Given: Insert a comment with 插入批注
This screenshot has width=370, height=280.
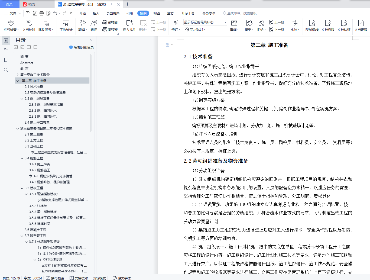Looking at the screenshot, I should [x=129, y=26].
